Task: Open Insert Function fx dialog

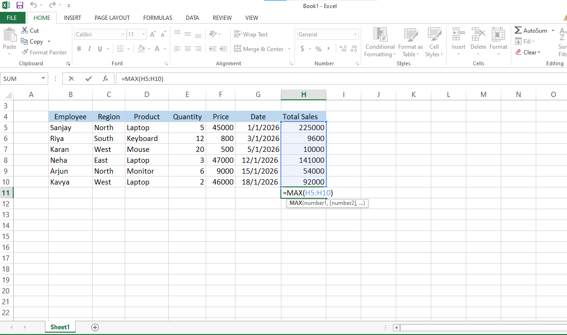Action: pyautogui.click(x=105, y=79)
